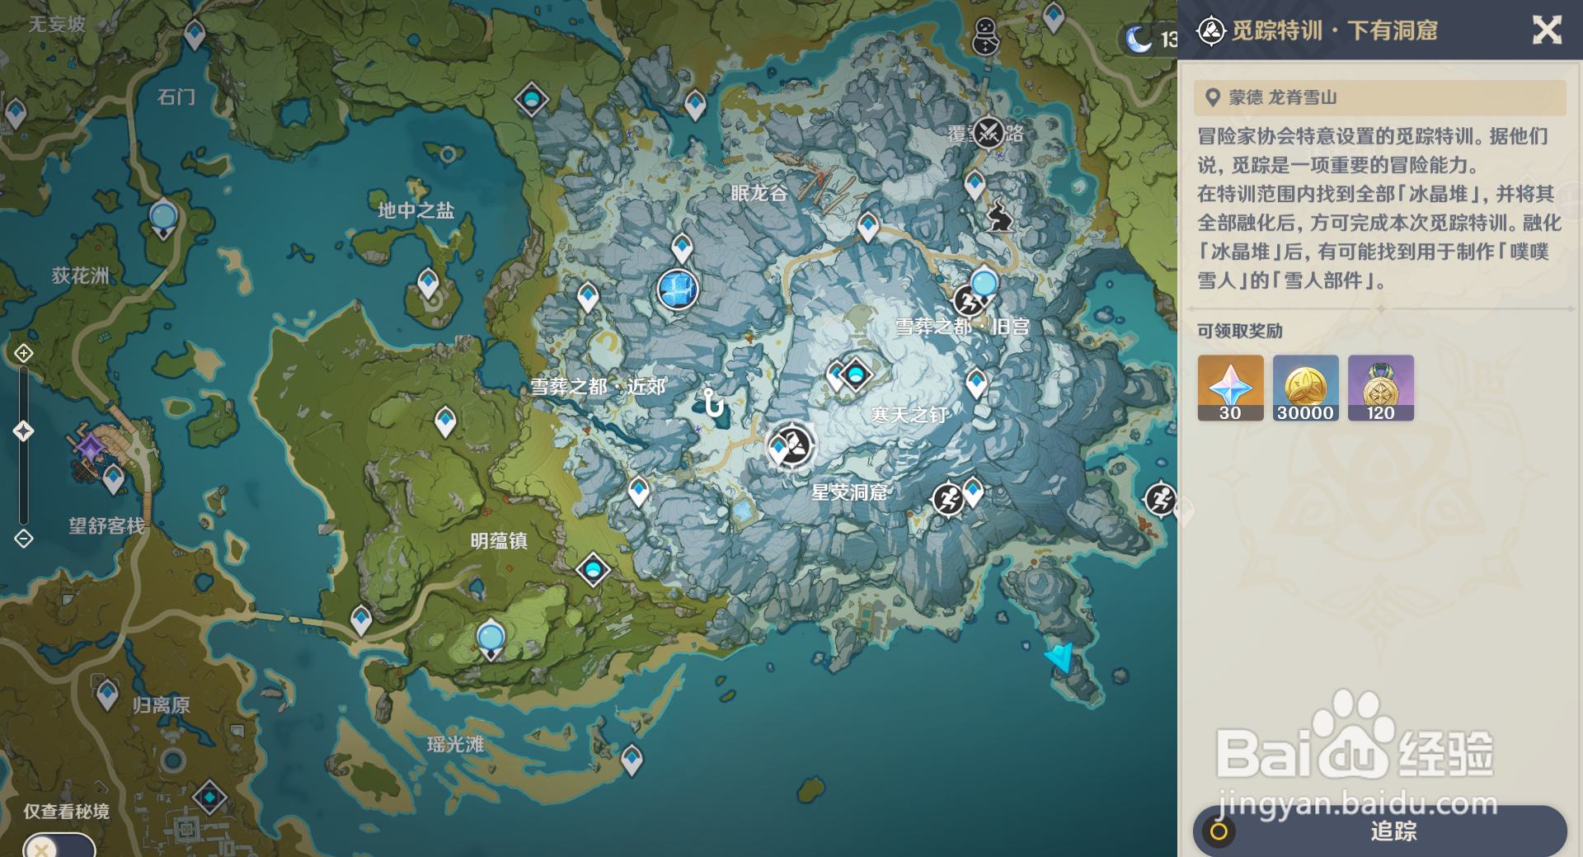Screen dimensions: 1583x857
Task: Adjust the map zoom slider handle
Action: tap(23, 431)
